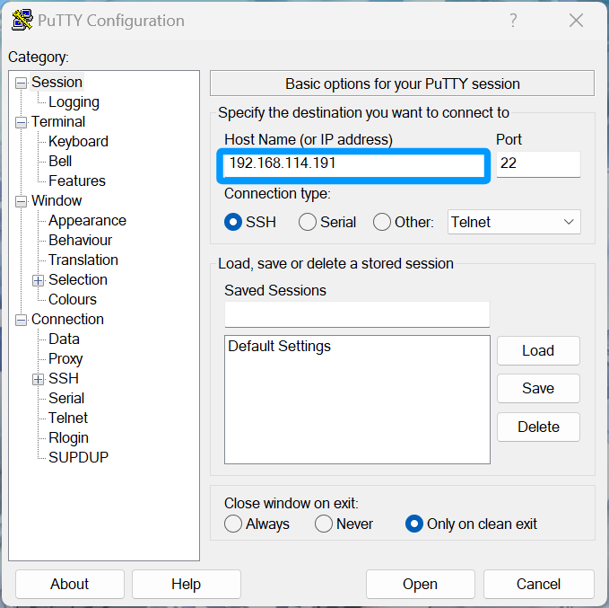Click the Port number field
The width and height of the screenshot is (609, 608).
(538, 164)
